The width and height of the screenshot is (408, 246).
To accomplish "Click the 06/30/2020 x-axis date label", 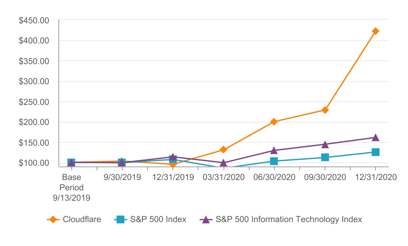I will coord(274,177).
